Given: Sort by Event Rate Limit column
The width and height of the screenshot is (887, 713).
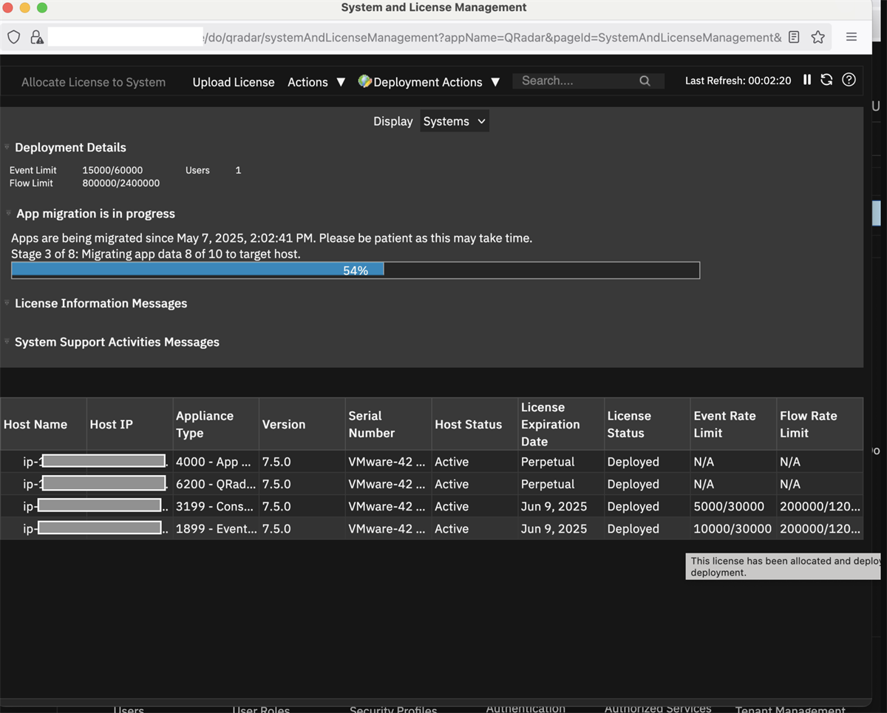Looking at the screenshot, I should coord(733,424).
